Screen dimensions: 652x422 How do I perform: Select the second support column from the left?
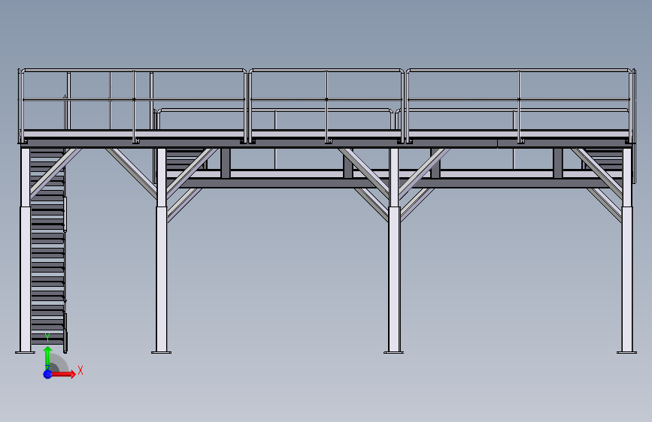click(x=162, y=249)
